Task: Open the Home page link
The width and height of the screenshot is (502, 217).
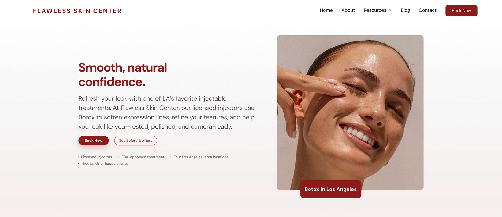Action: [x=326, y=10]
